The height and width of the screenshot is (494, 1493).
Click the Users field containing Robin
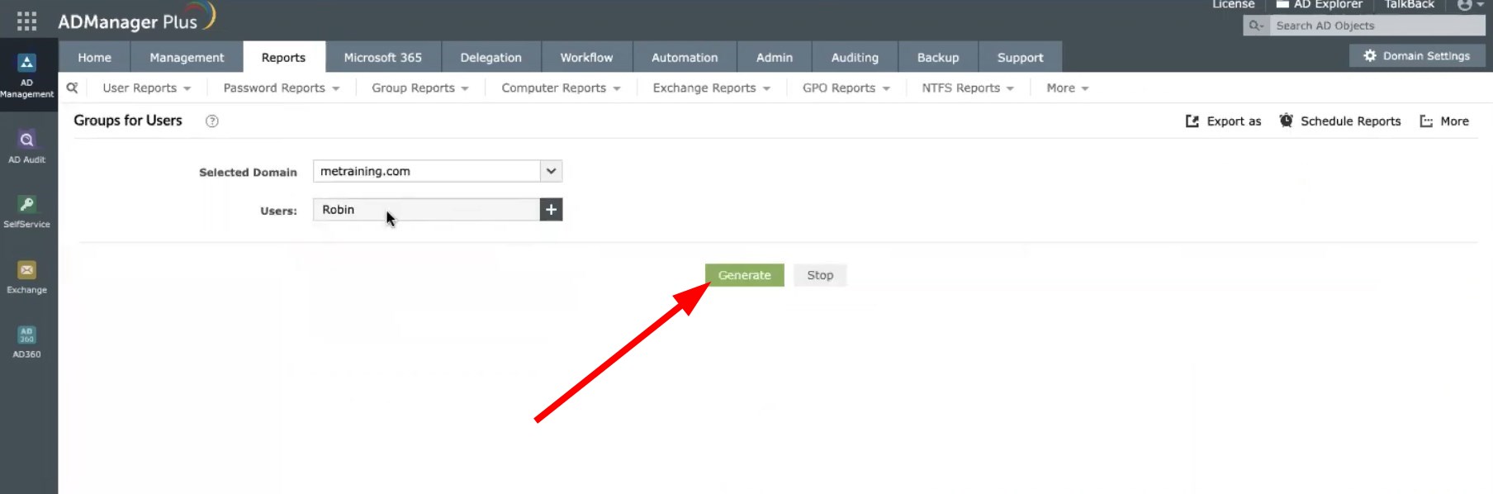pos(426,210)
